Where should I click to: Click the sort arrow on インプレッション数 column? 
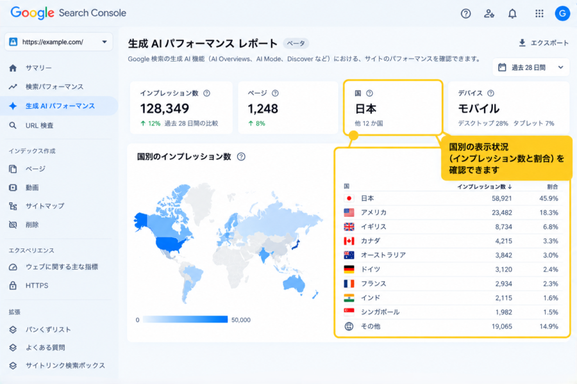tap(510, 187)
